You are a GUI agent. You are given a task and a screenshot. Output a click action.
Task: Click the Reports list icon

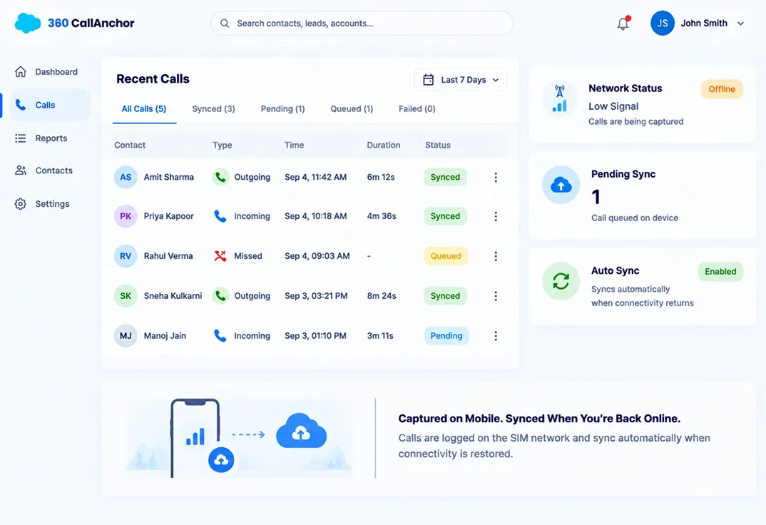point(21,138)
